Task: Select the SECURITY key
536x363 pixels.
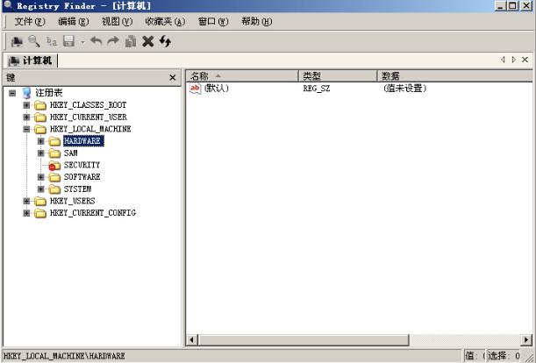Action: (x=82, y=165)
